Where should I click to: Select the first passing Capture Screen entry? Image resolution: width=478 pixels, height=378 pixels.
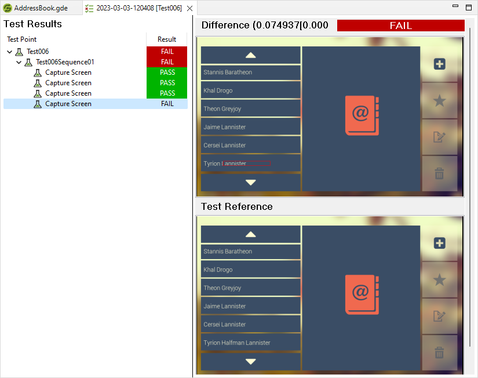pos(68,72)
